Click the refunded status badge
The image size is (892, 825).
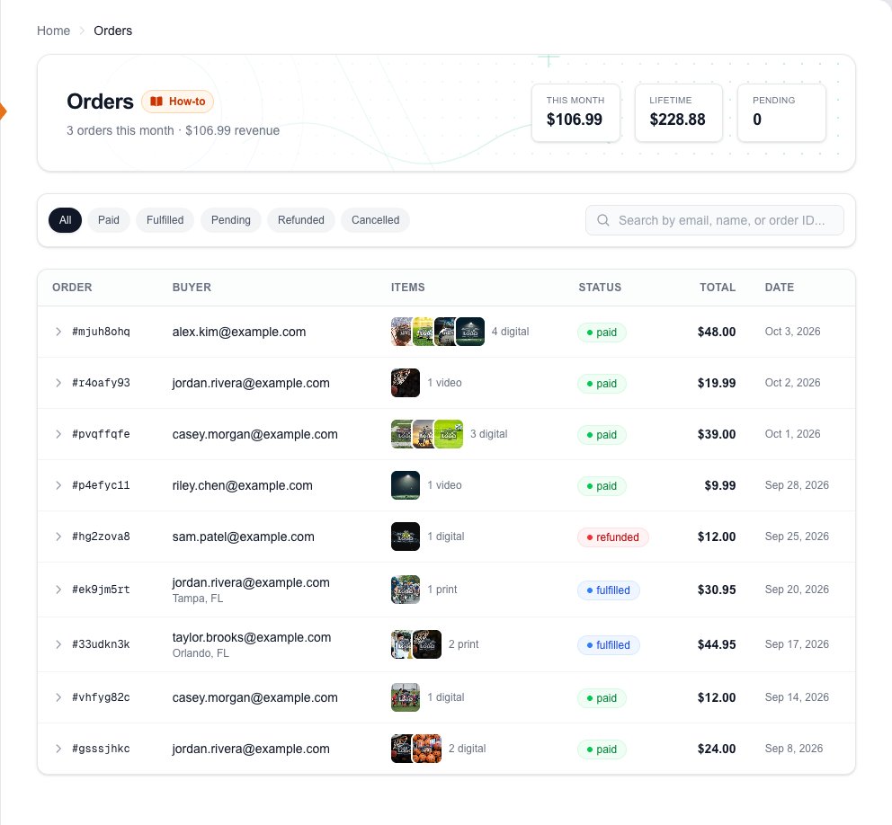click(x=612, y=537)
